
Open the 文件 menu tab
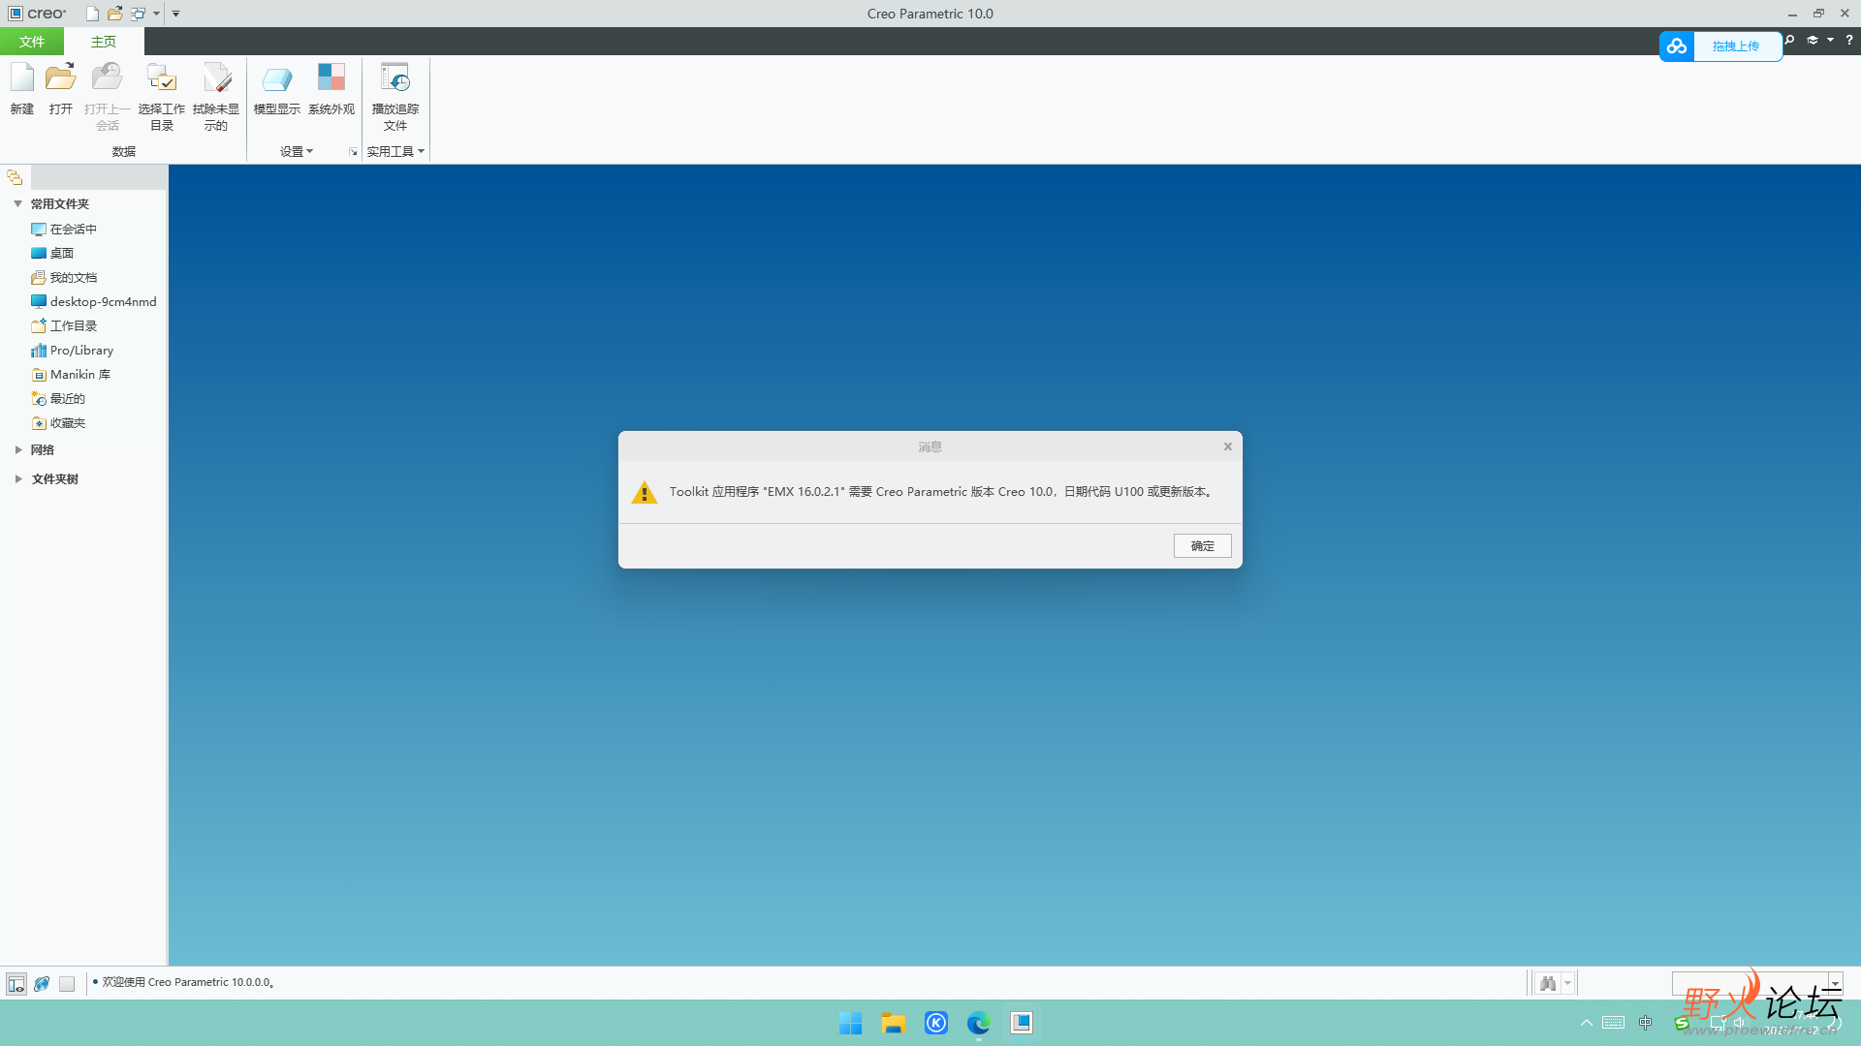click(x=32, y=42)
